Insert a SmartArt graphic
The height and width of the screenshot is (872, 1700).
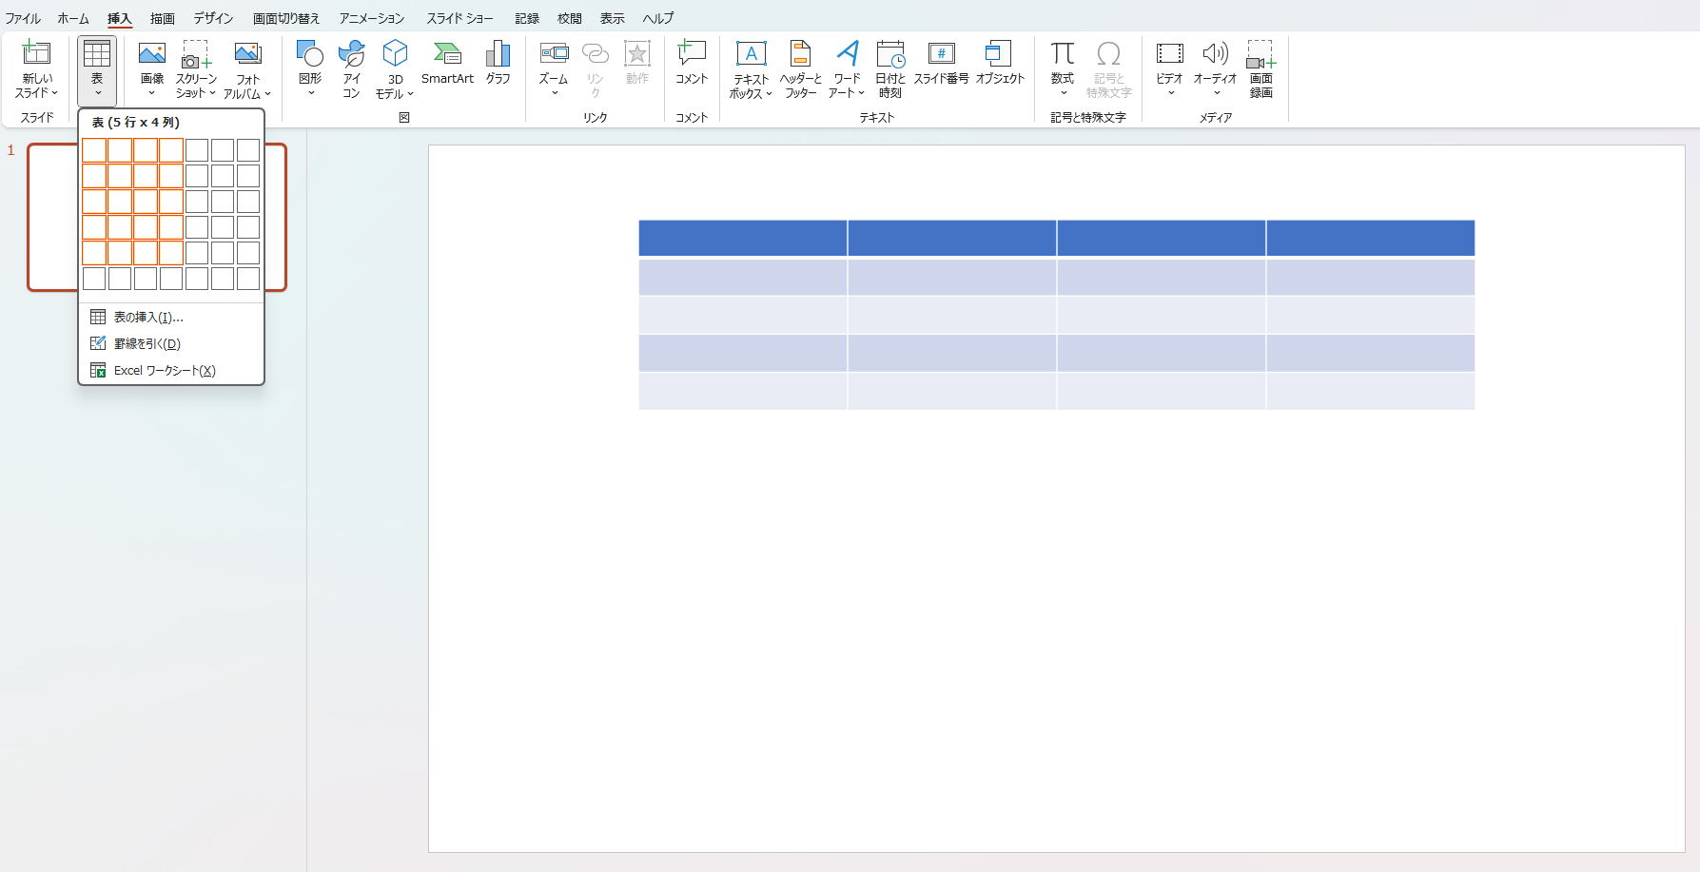(x=447, y=63)
